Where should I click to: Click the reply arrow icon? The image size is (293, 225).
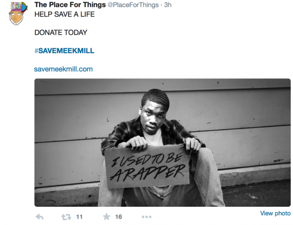pos(39,217)
